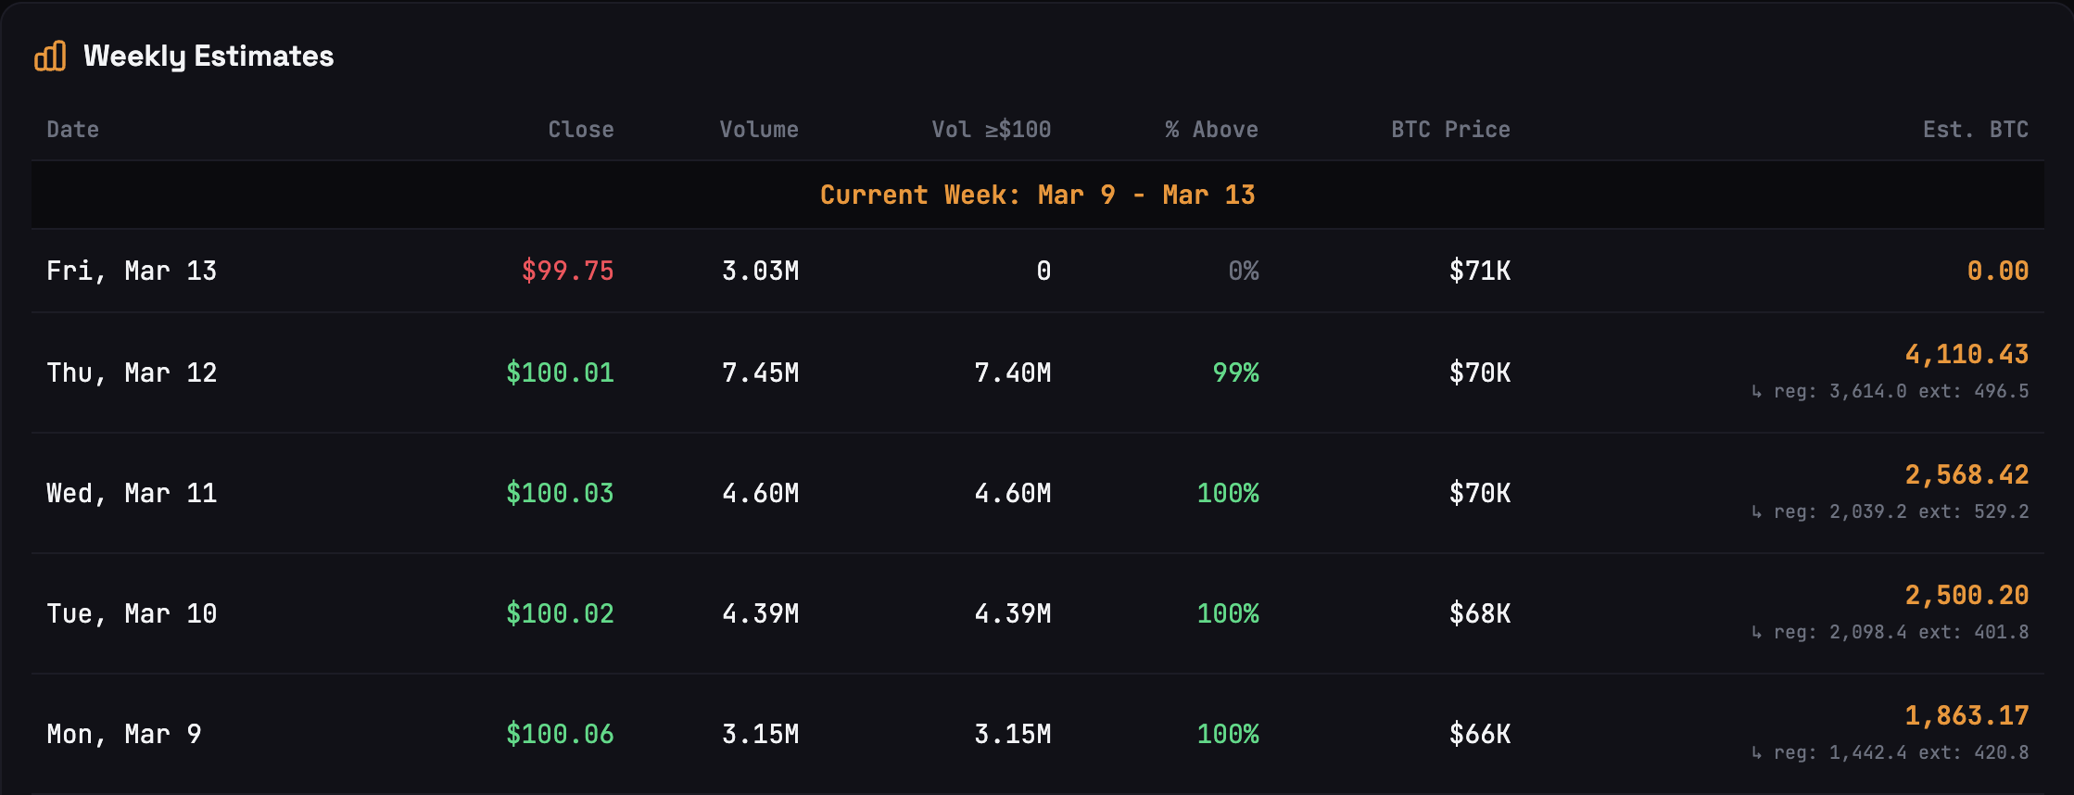Select the Wed, Mar 11 row date
Screen dimensions: 2074x795
[x=132, y=493]
